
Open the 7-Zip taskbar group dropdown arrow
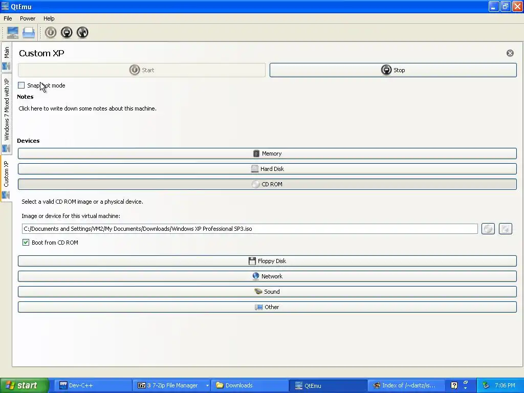[x=207, y=386]
